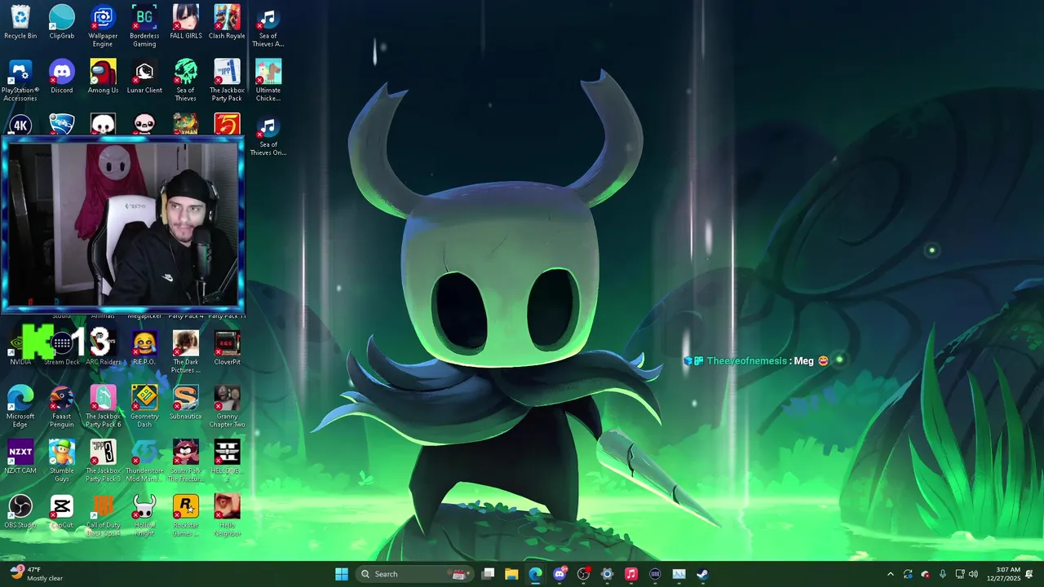Viewport: 1044px width, 587px height.
Task: Open the Recycle Bin desktop icon
Action: 20,22
